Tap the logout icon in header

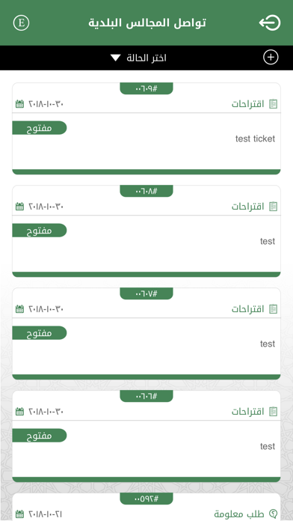270,23
